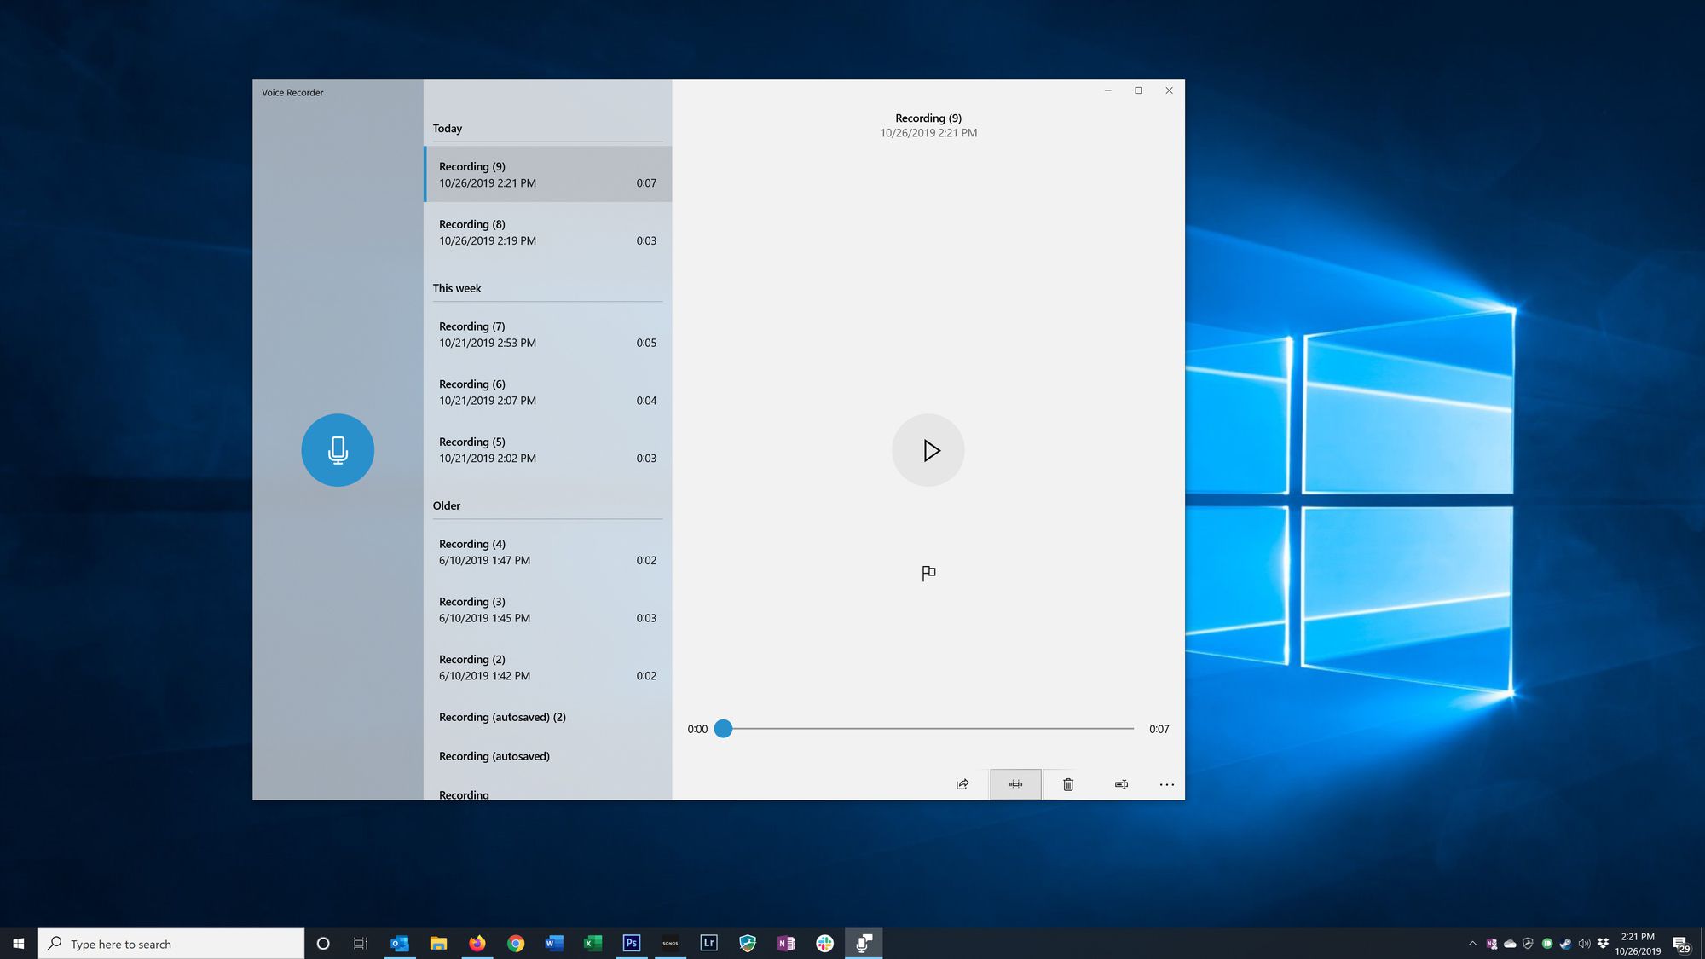Open more options ellipsis menu
The height and width of the screenshot is (959, 1705).
(1165, 784)
